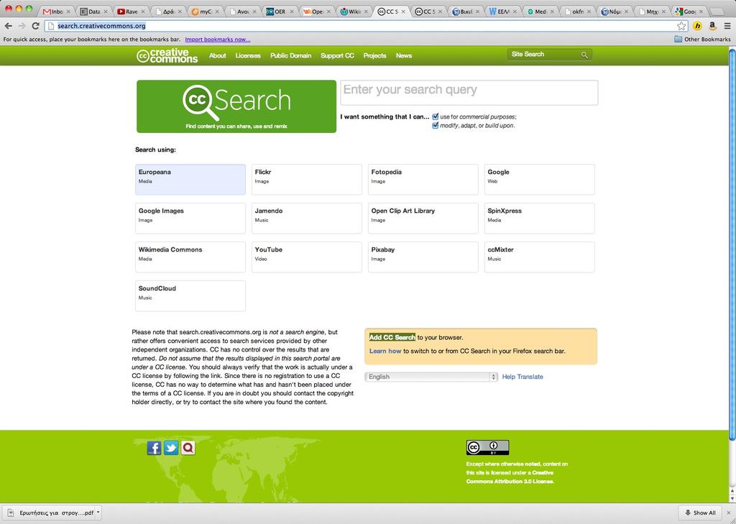Select Fotopedia as search source
The image size is (736, 524).
click(423, 180)
